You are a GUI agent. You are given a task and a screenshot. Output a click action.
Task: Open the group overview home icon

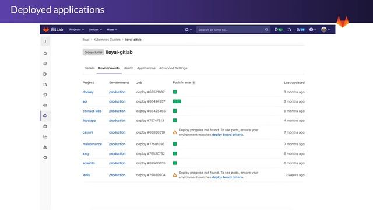coord(45,53)
